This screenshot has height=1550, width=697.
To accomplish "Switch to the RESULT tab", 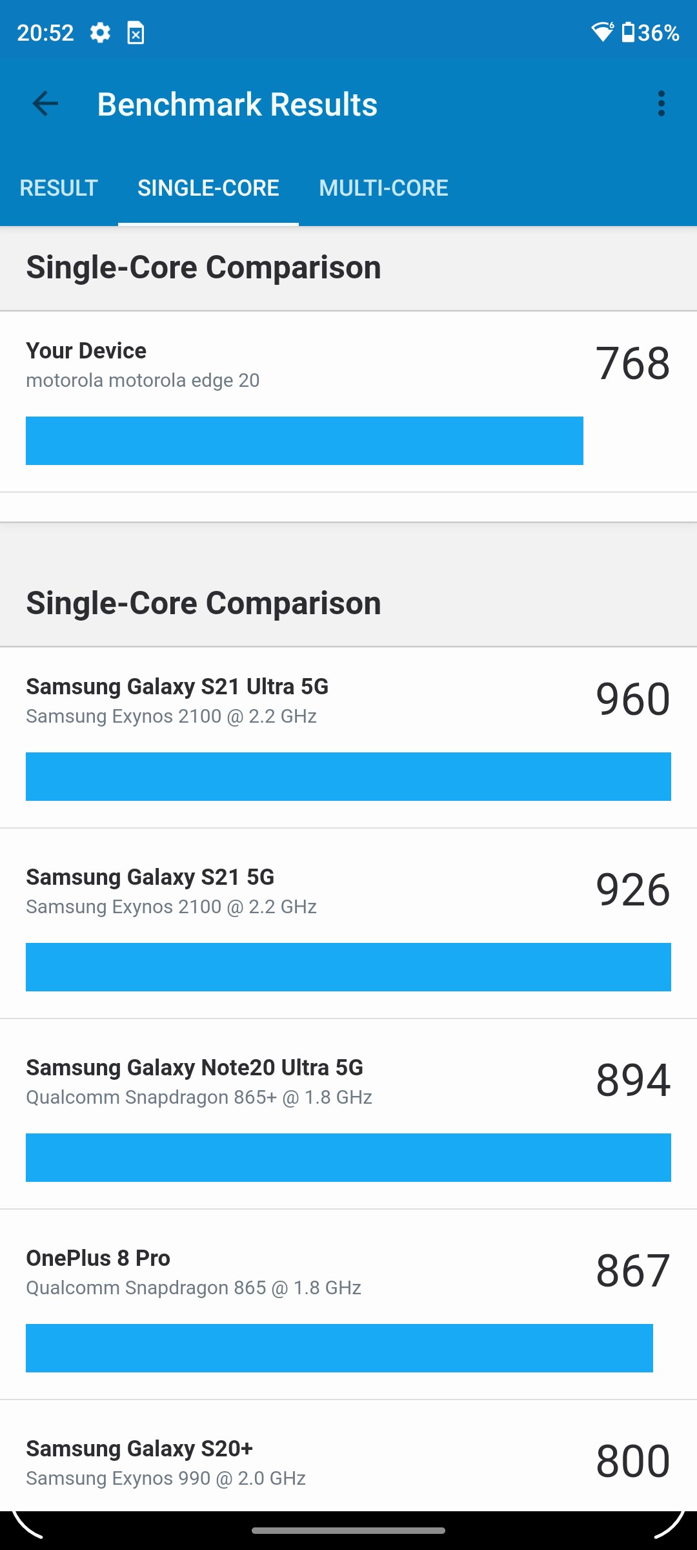I will pos(59,188).
